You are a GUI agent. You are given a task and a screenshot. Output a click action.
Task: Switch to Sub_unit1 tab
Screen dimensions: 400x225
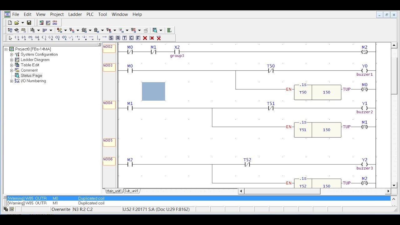coord(131,191)
